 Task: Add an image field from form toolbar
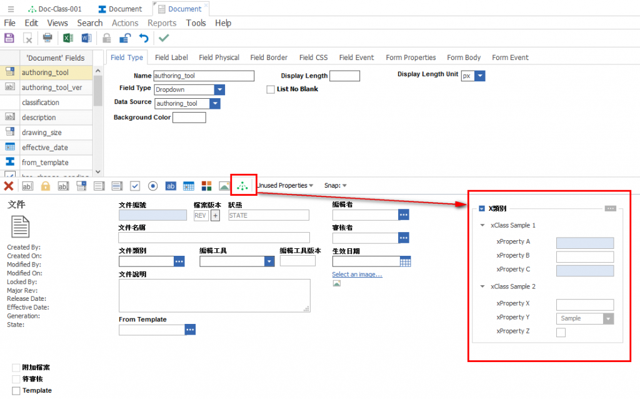click(x=224, y=186)
